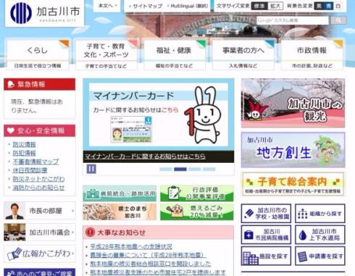This screenshot has width=355, height=276.
Task: Click the mayor photo thumbnail
Action: point(14,211)
